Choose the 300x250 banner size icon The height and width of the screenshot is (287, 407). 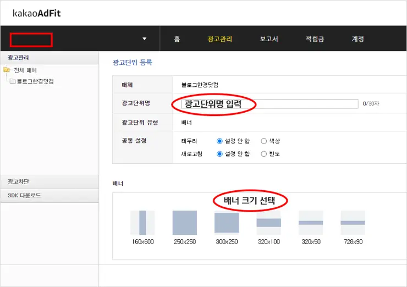(227, 223)
